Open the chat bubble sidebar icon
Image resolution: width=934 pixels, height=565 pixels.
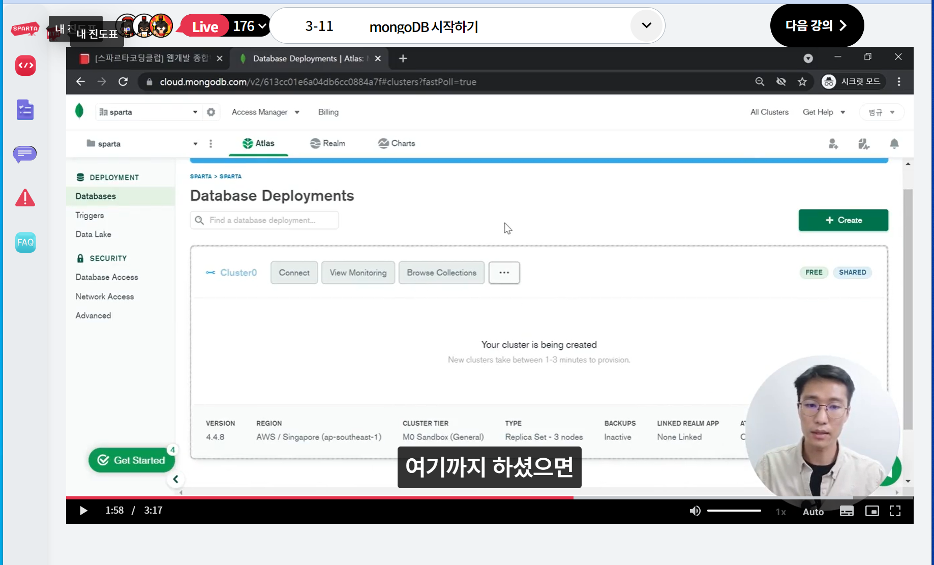(25, 154)
